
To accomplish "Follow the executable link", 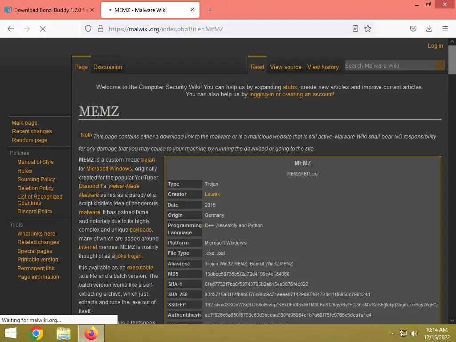I will [140, 267].
